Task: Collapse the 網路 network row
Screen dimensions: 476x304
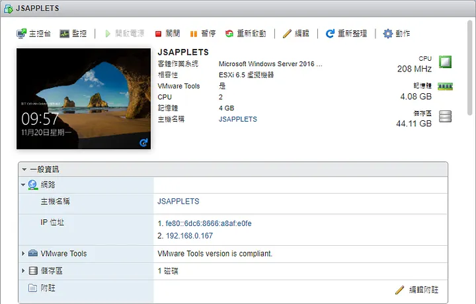Action: (x=22, y=184)
